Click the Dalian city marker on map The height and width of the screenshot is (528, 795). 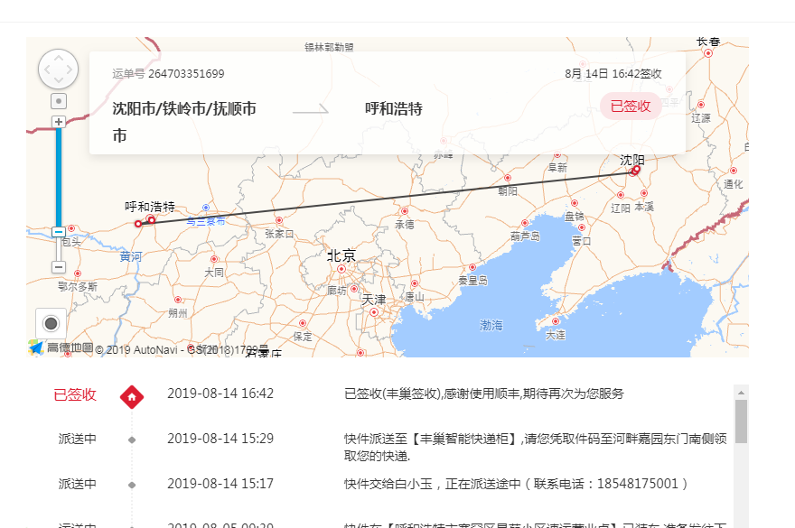pyautogui.click(x=555, y=321)
